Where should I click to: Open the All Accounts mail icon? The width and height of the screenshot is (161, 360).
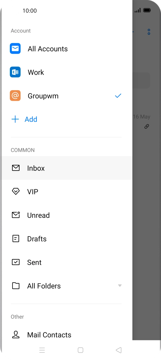pos(15,49)
